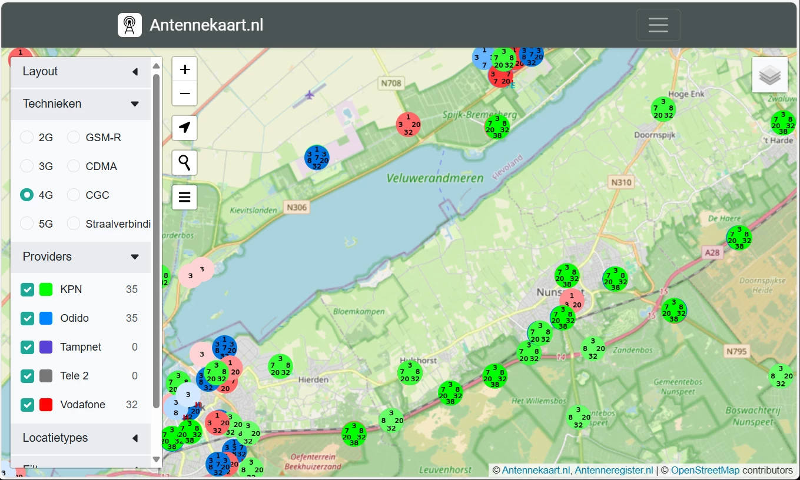Collapse the Providers section
The image size is (800, 480).
pos(81,257)
